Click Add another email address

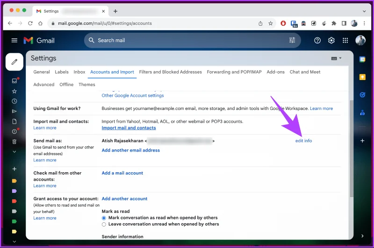[x=131, y=150]
